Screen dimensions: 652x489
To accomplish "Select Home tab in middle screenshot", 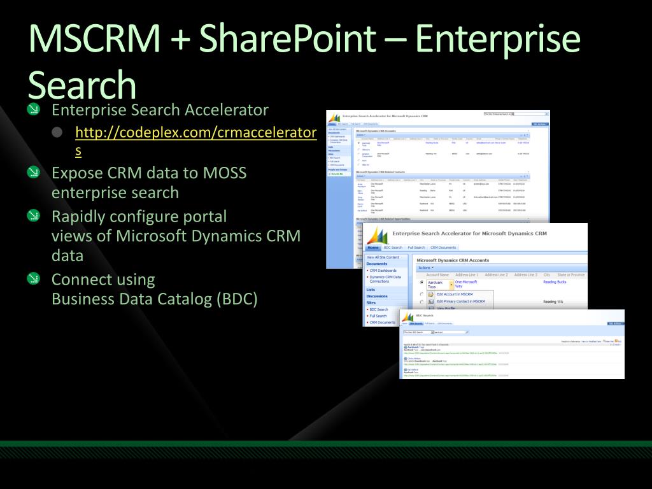I will 373,248.
